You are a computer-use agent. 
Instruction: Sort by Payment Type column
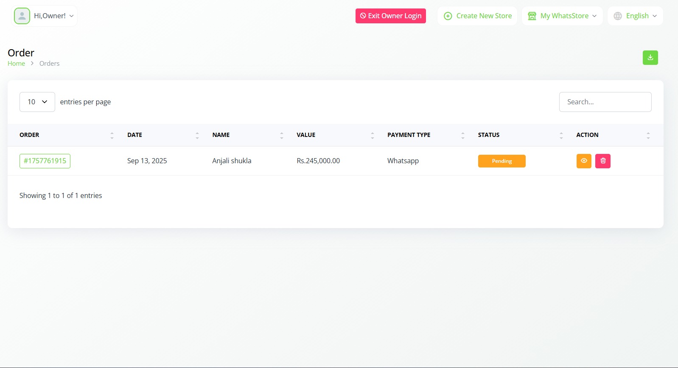pos(463,135)
